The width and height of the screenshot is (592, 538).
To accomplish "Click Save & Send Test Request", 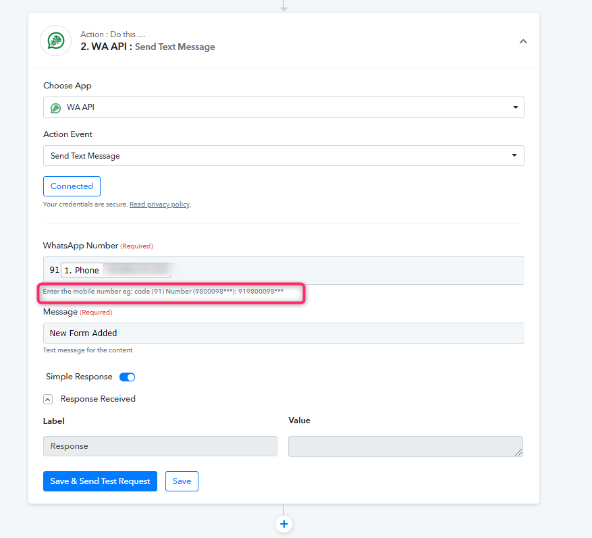I will click(x=100, y=481).
